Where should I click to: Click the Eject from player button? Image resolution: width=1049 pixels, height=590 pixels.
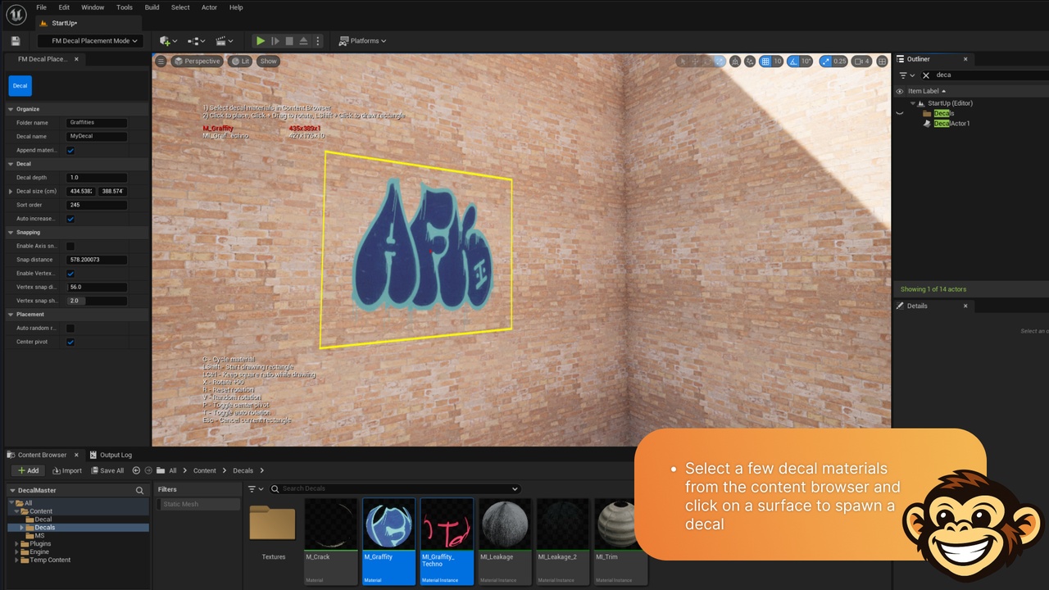303,41
